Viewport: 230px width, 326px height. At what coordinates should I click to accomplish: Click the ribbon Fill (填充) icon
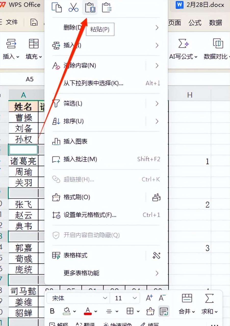coord(34,44)
